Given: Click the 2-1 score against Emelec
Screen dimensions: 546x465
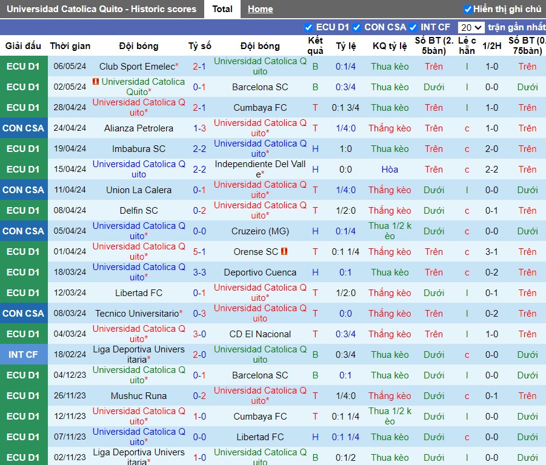Looking at the screenshot, I should click(199, 67).
